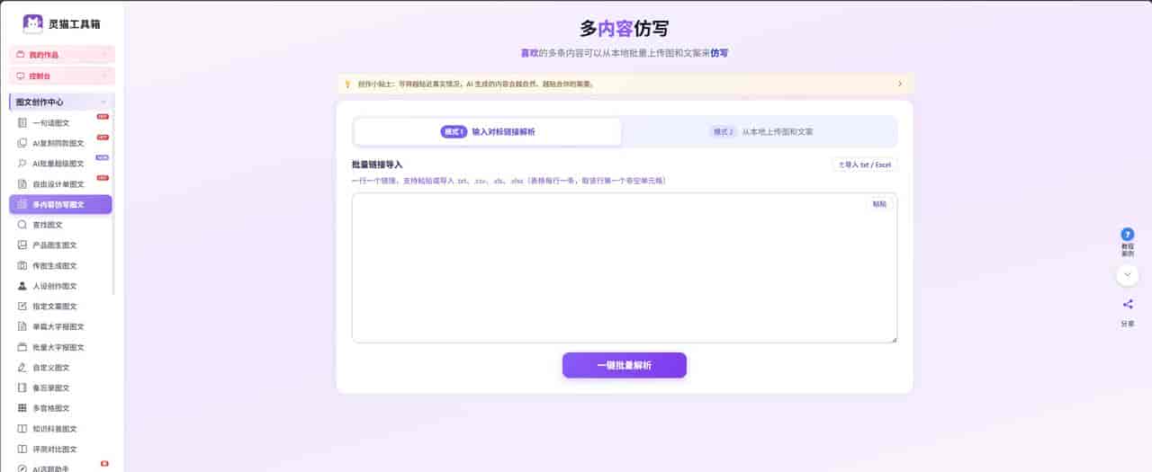Open the 评测对比图文 compare icon
The image size is (1152, 472).
[x=22, y=450]
